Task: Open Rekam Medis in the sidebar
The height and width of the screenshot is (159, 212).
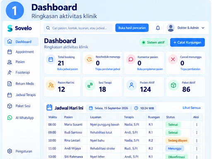Action: [21, 84]
